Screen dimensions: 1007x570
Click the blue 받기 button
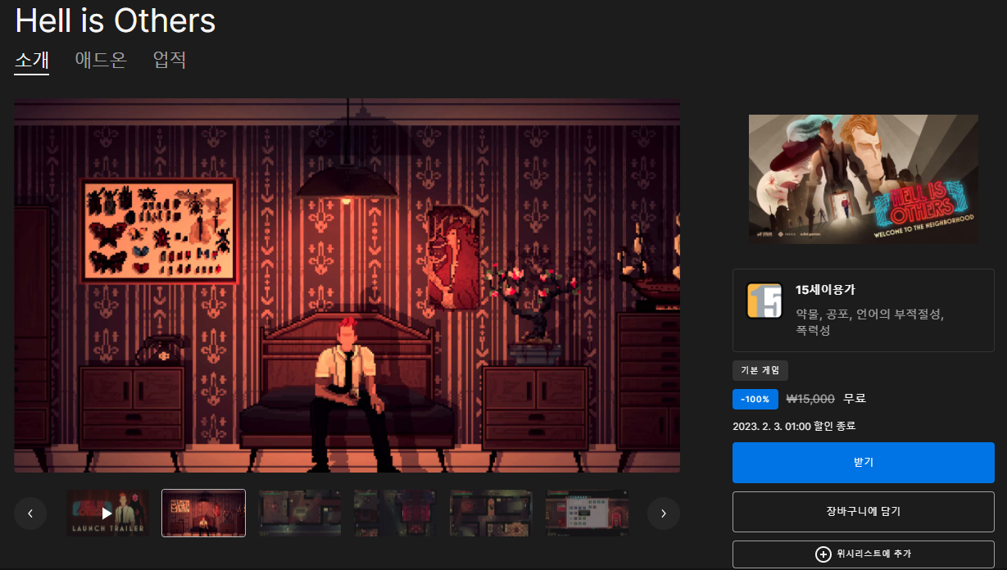pyautogui.click(x=863, y=463)
